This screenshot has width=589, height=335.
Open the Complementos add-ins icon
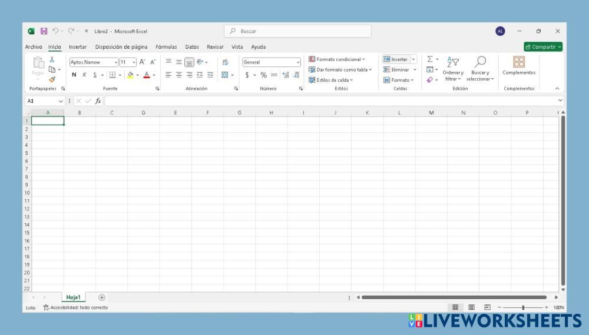click(518, 62)
